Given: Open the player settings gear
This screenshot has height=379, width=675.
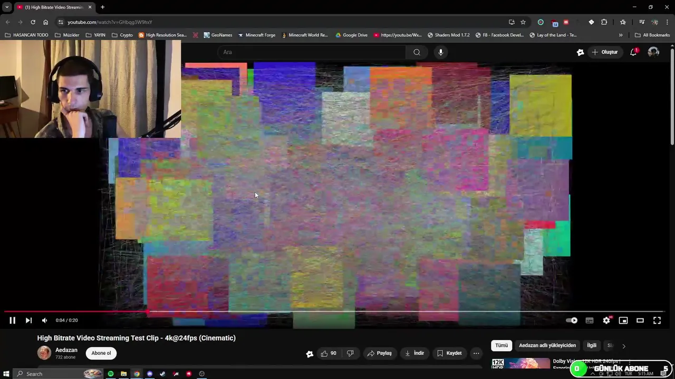Looking at the screenshot, I should pos(606,320).
